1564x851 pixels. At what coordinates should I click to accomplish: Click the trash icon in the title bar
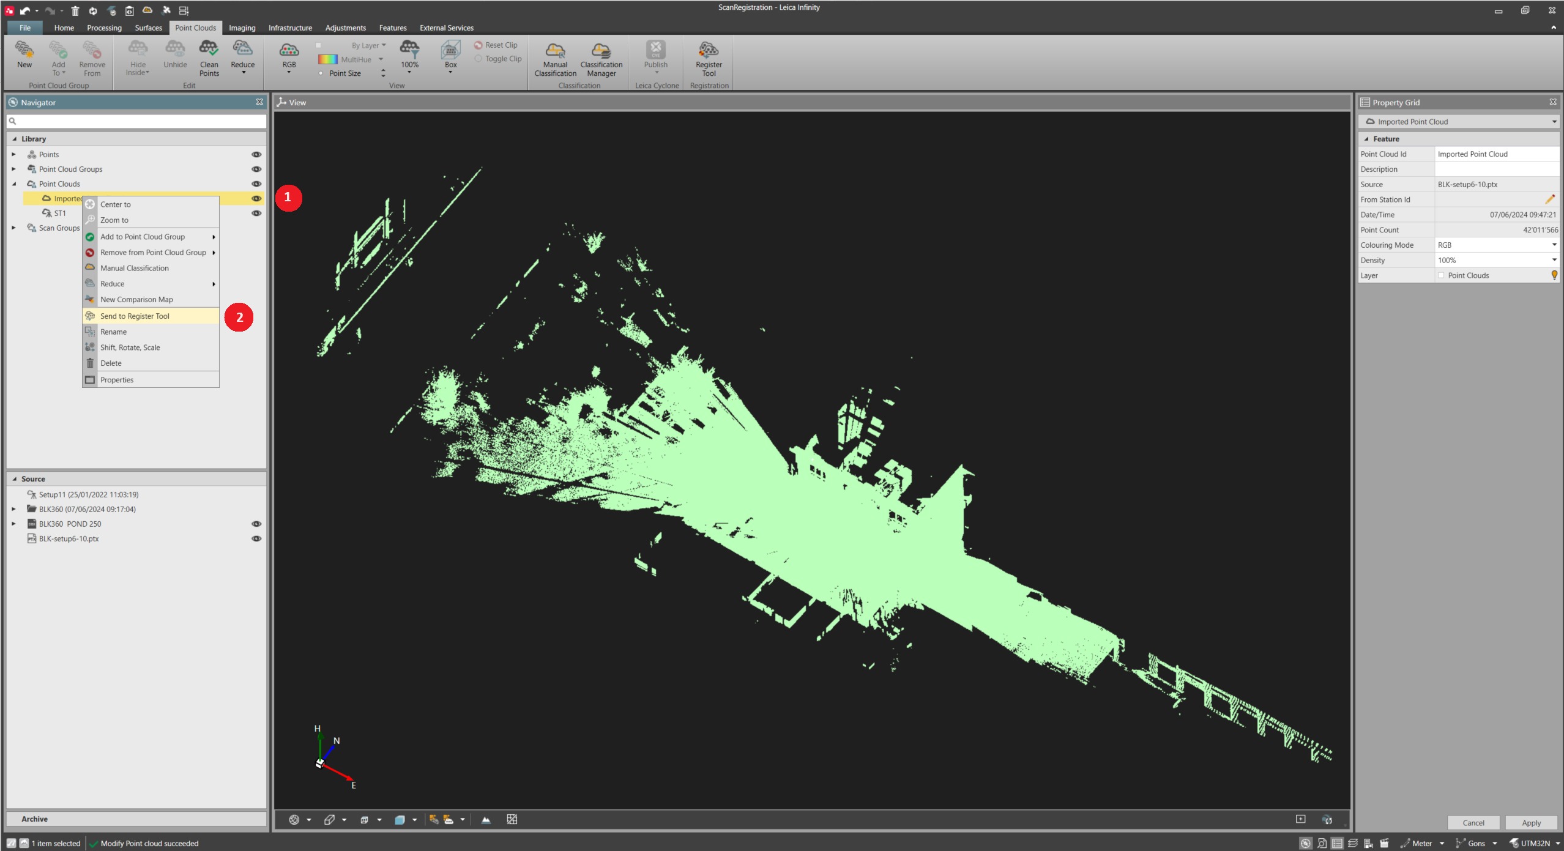point(75,10)
